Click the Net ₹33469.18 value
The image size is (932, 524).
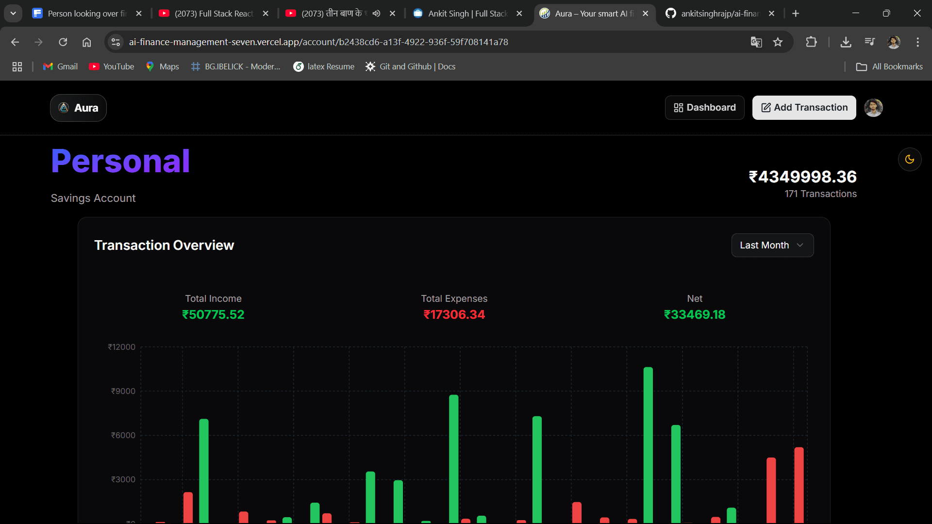coord(695,315)
